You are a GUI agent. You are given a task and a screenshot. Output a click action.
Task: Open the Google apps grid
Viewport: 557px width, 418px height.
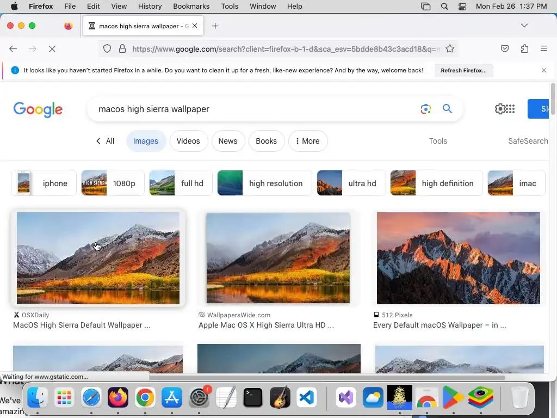(x=510, y=109)
